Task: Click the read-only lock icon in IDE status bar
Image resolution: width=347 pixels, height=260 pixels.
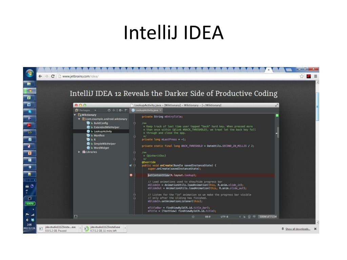Action: 245,217
